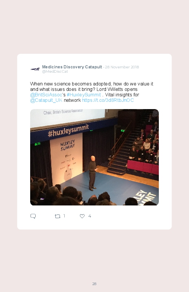Open the Huxley Summit stage photo
The width and height of the screenshot is (189, 292).
point(94,157)
